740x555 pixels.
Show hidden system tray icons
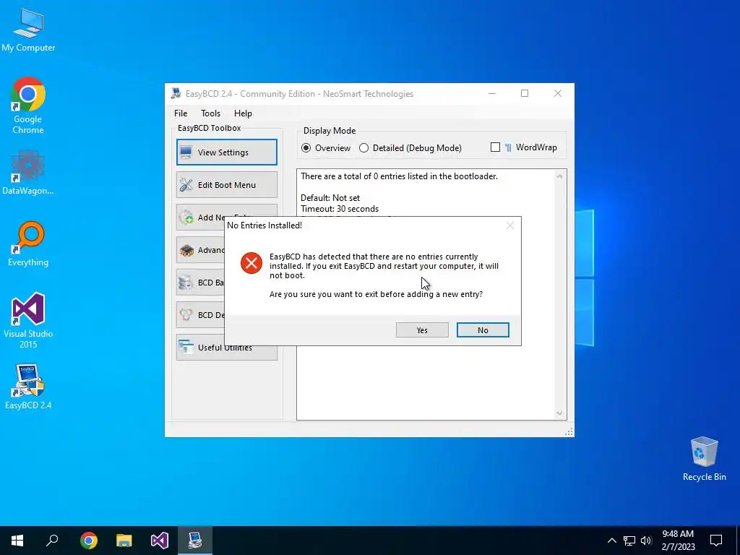[x=611, y=541]
